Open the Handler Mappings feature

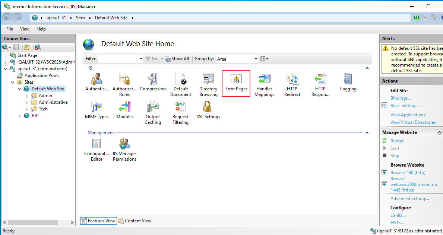point(264,85)
